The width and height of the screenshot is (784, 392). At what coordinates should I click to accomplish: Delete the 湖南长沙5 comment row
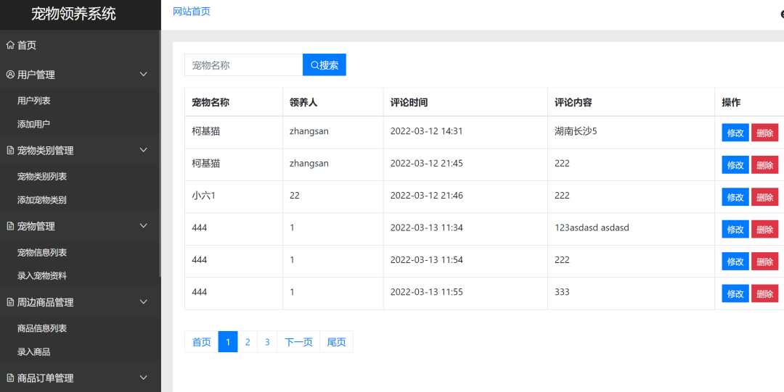click(x=764, y=133)
